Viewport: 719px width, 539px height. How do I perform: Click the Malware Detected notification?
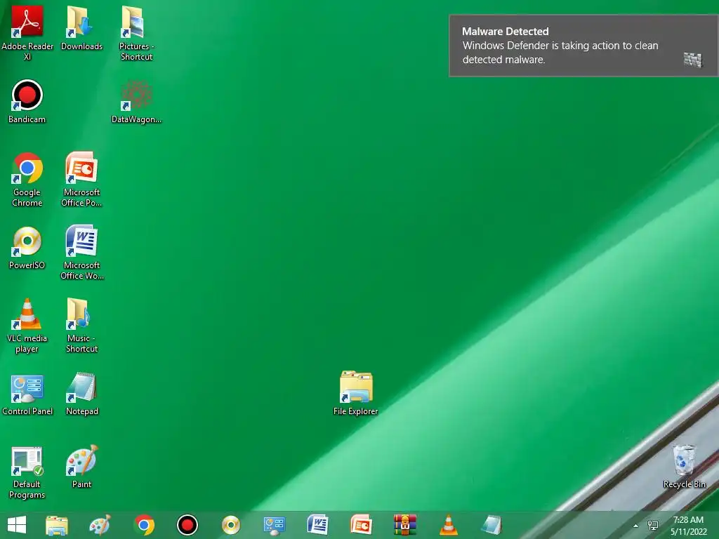coord(583,46)
